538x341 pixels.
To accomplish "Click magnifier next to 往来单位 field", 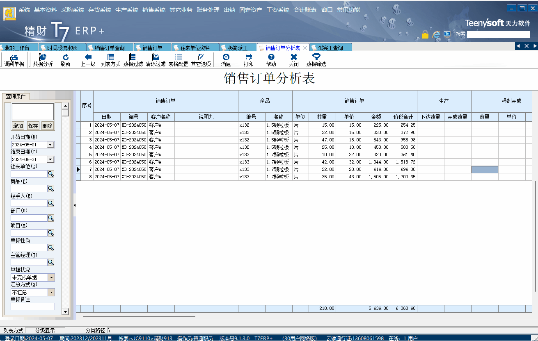I will pos(51,174).
